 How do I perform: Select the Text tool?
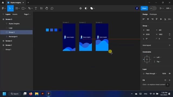pyautogui.click(x=36, y=8)
